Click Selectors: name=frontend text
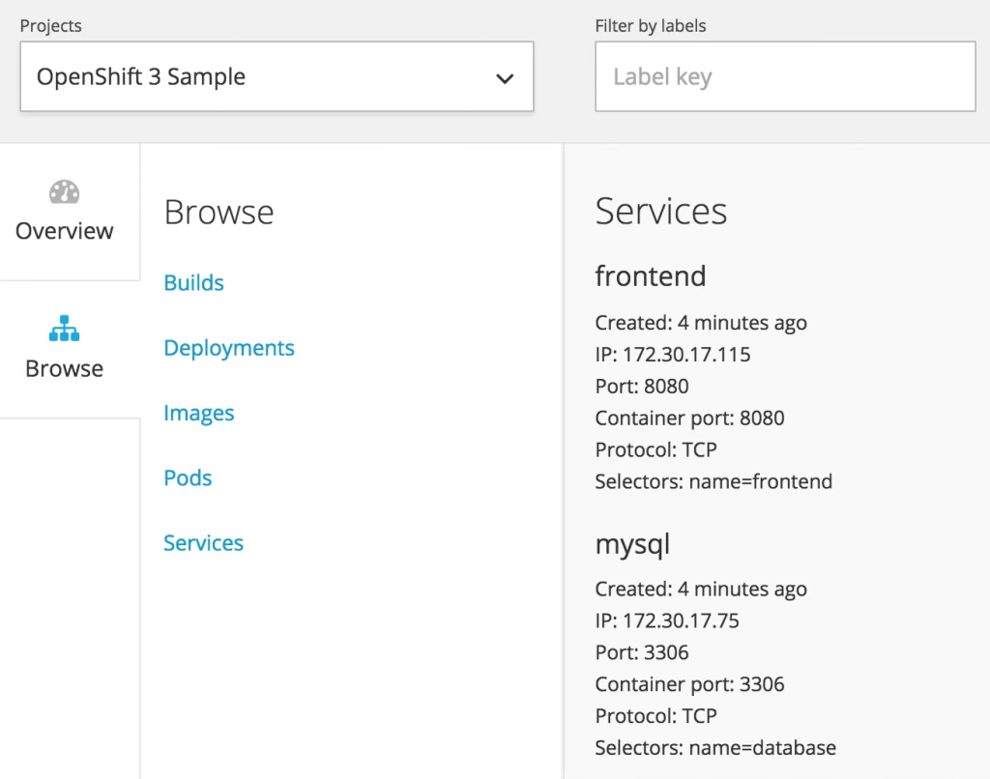 713,481
